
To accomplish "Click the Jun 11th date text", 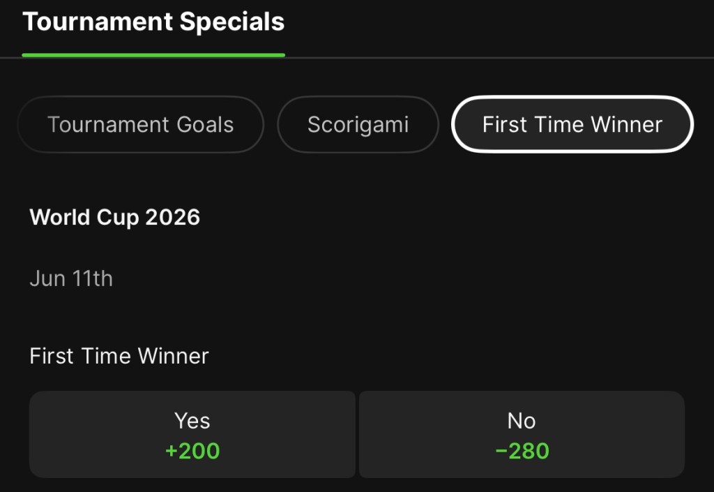I will click(x=71, y=278).
